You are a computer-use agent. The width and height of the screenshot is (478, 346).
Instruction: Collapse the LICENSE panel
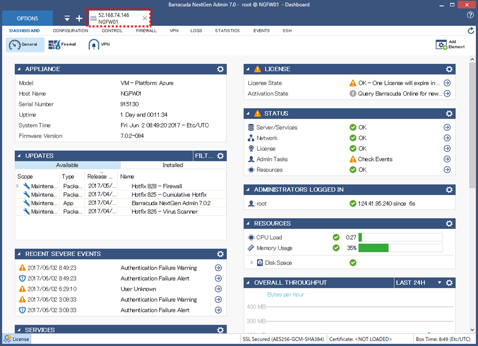248,69
